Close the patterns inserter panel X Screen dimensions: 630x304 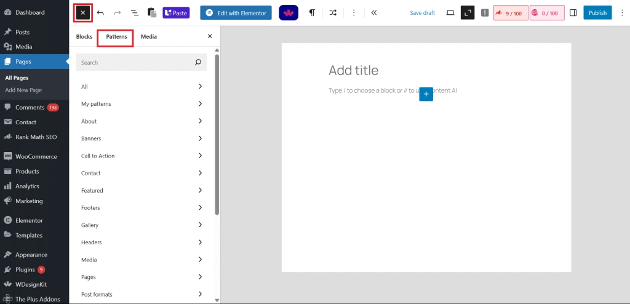click(x=210, y=36)
